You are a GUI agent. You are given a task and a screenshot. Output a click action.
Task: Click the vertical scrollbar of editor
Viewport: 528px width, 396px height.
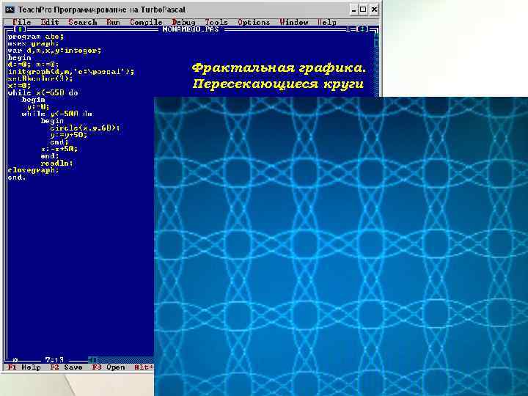376,64
